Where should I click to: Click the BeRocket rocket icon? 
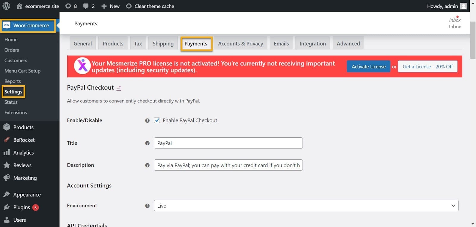tap(7, 140)
